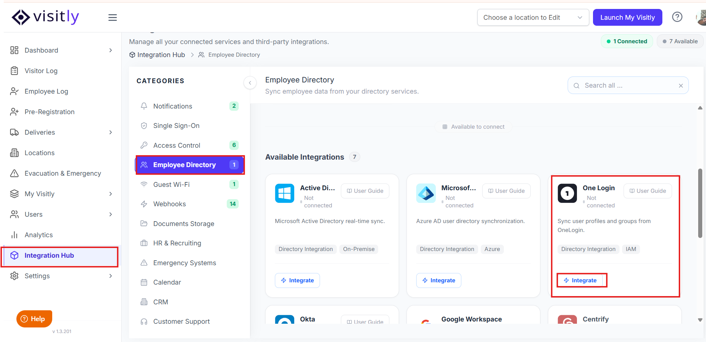Open Microsoft Azure User Guide
The width and height of the screenshot is (706, 342).
506,191
